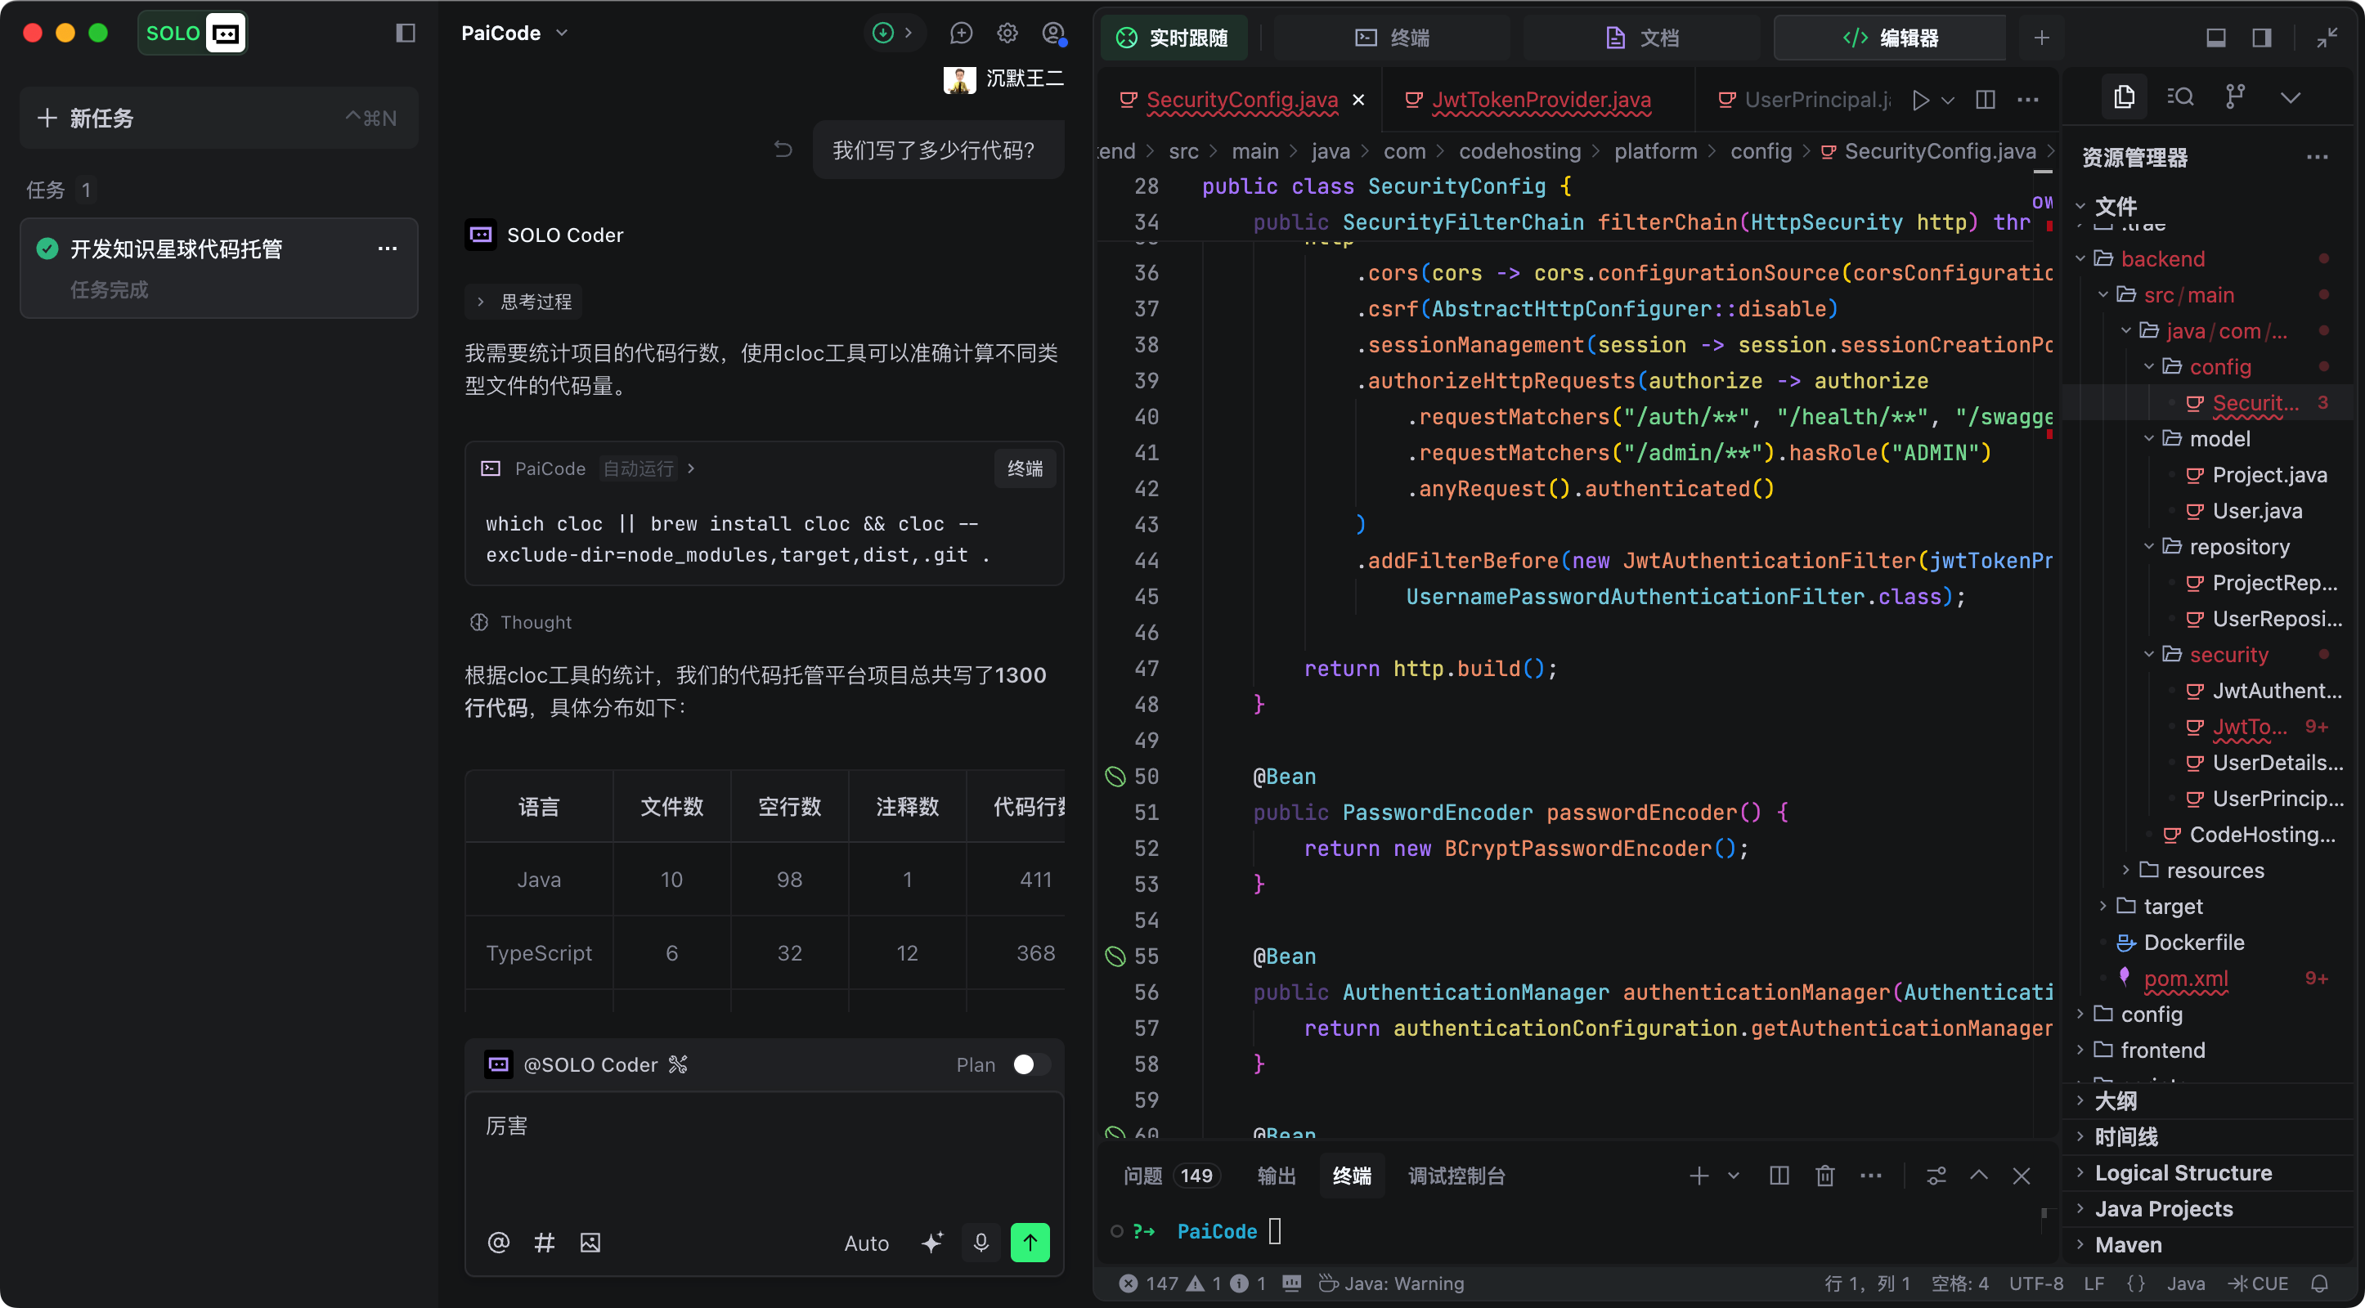Viewport: 2365px width, 1308px height.
Task: Click the run code play icon
Action: pos(1921,100)
